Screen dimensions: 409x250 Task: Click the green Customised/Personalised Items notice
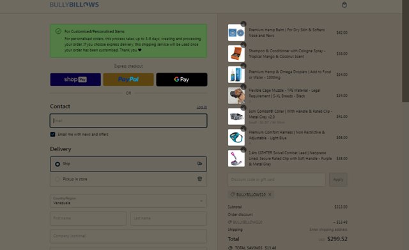128,41
